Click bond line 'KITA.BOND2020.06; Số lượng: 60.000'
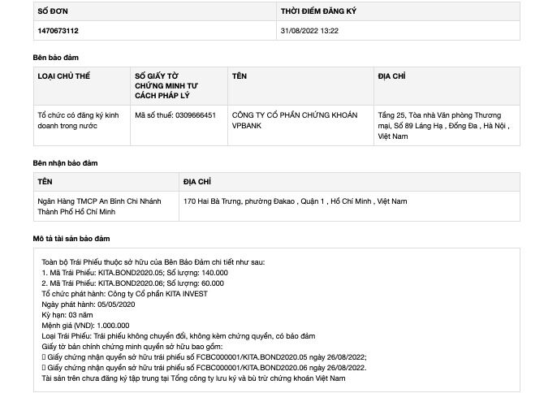 point(132,283)
